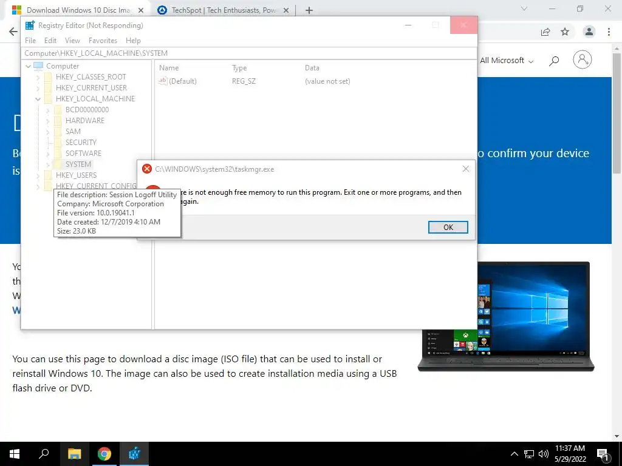Show hidden system tray icons
The height and width of the screenshot is (466, 622).
pyautogui.click(x=514, y=454)
